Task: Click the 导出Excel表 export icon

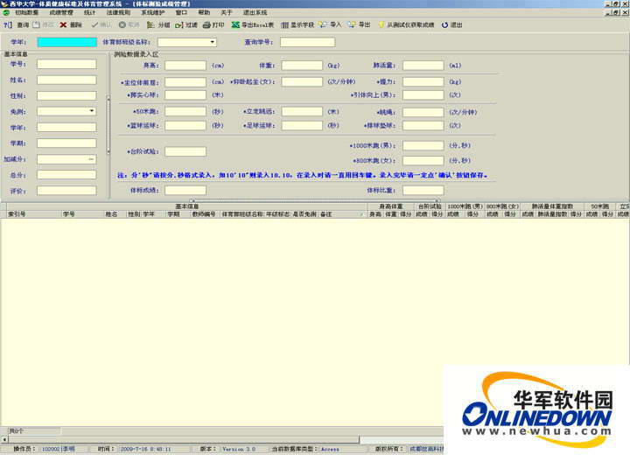Action: [x=235, y=24]
